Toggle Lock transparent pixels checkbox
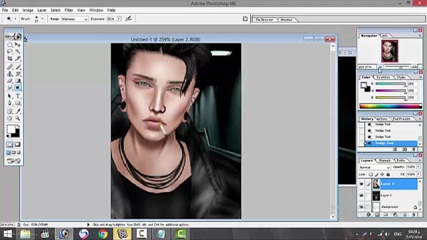 371,174
